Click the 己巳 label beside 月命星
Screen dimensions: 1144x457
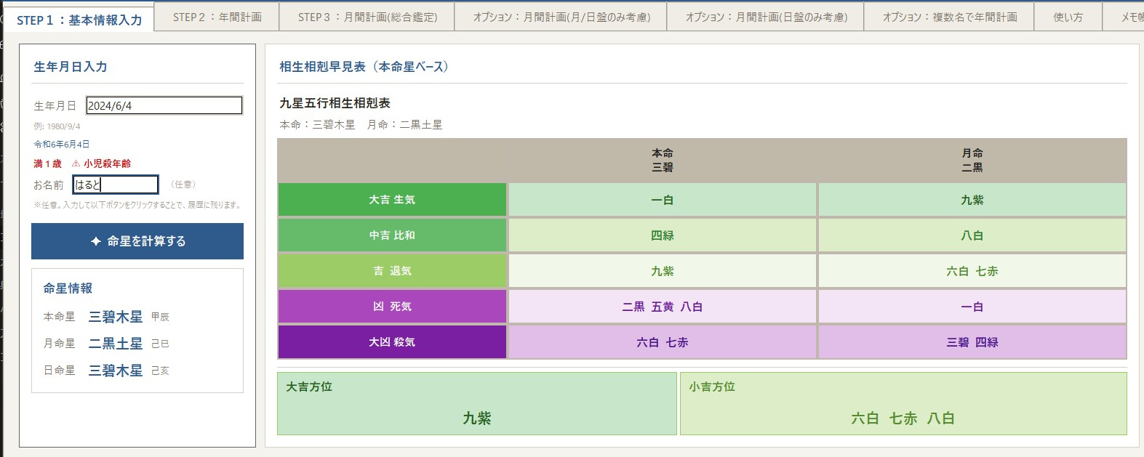tap(160, 344)
